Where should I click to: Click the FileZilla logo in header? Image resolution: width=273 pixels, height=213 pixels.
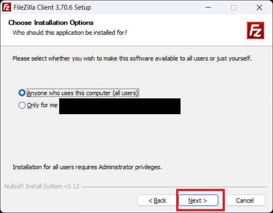pos(255,30)
